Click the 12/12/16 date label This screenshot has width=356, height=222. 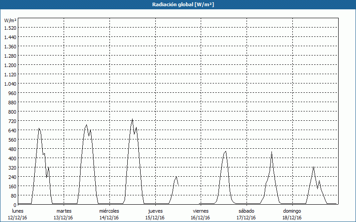(18, 218)
